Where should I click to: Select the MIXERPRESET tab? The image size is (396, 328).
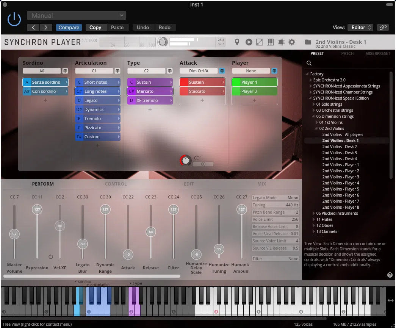click(x=377, y=53)
